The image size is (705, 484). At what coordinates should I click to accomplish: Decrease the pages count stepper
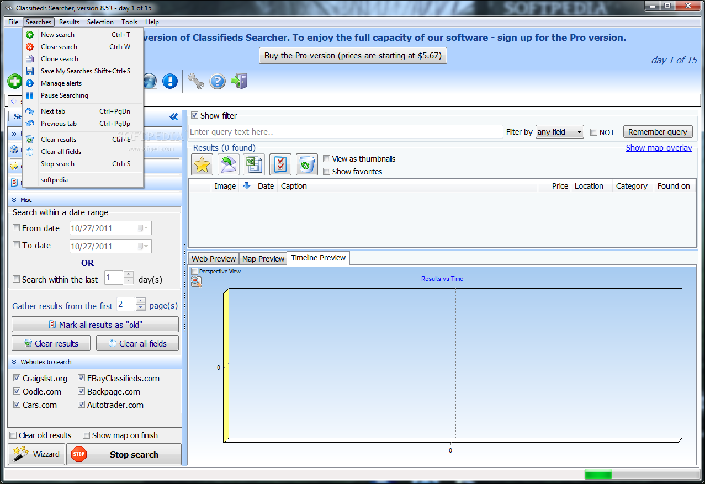pyautogui.click(x=141, y=307)
